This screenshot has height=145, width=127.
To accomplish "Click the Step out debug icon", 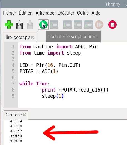I will click(x=89, y=25).
